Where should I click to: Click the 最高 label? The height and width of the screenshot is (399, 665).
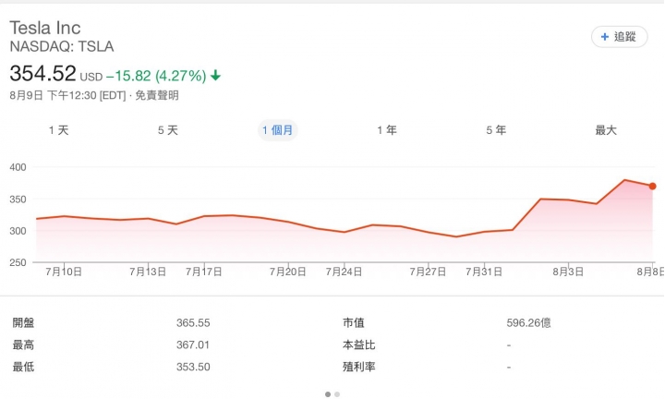pos(23,345)
